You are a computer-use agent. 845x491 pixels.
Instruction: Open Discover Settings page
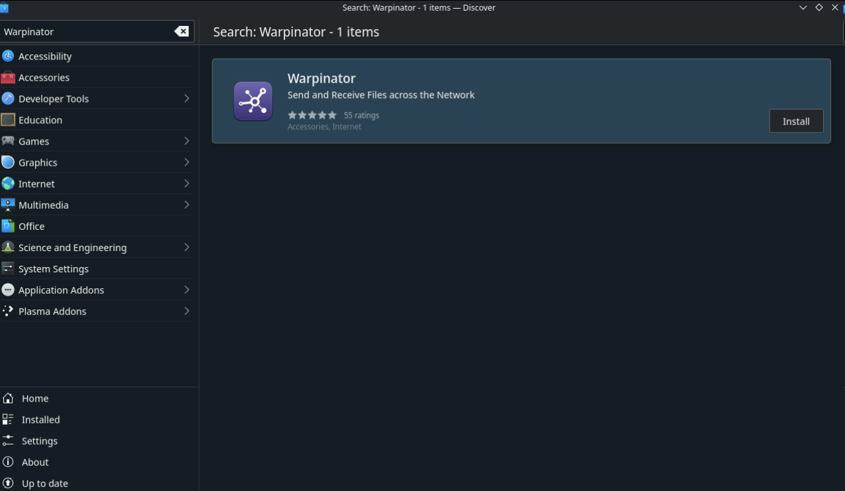(39, 441)
